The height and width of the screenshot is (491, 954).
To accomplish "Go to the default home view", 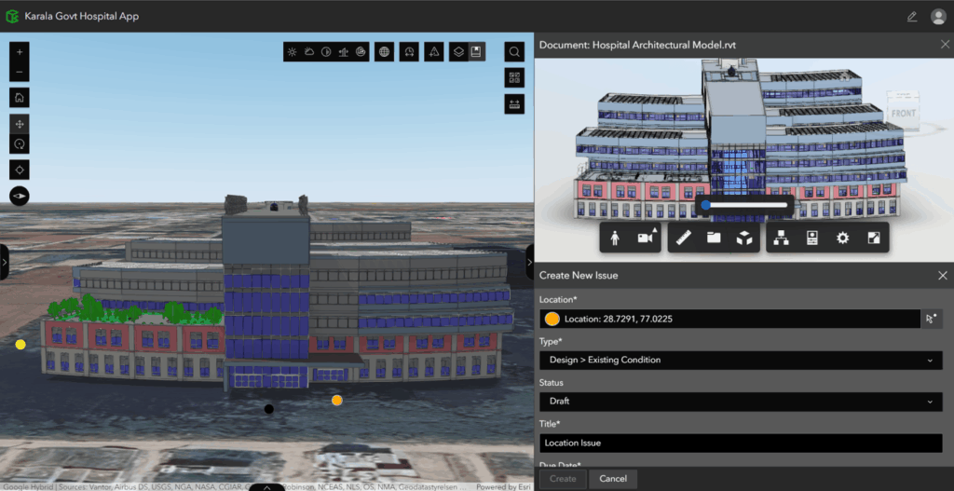I will tap(20, 97).
